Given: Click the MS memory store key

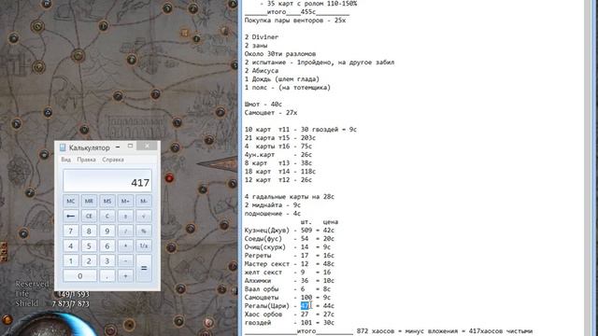Looking at the screenshot, I should pos(107,201).
